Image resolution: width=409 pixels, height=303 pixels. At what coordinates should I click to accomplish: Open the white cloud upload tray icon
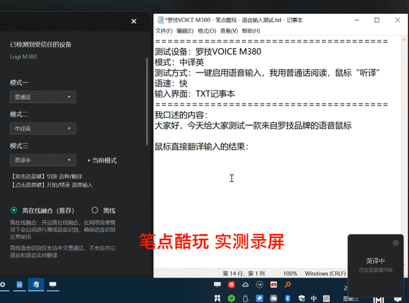pyautogui.click(x=245, y=284)
